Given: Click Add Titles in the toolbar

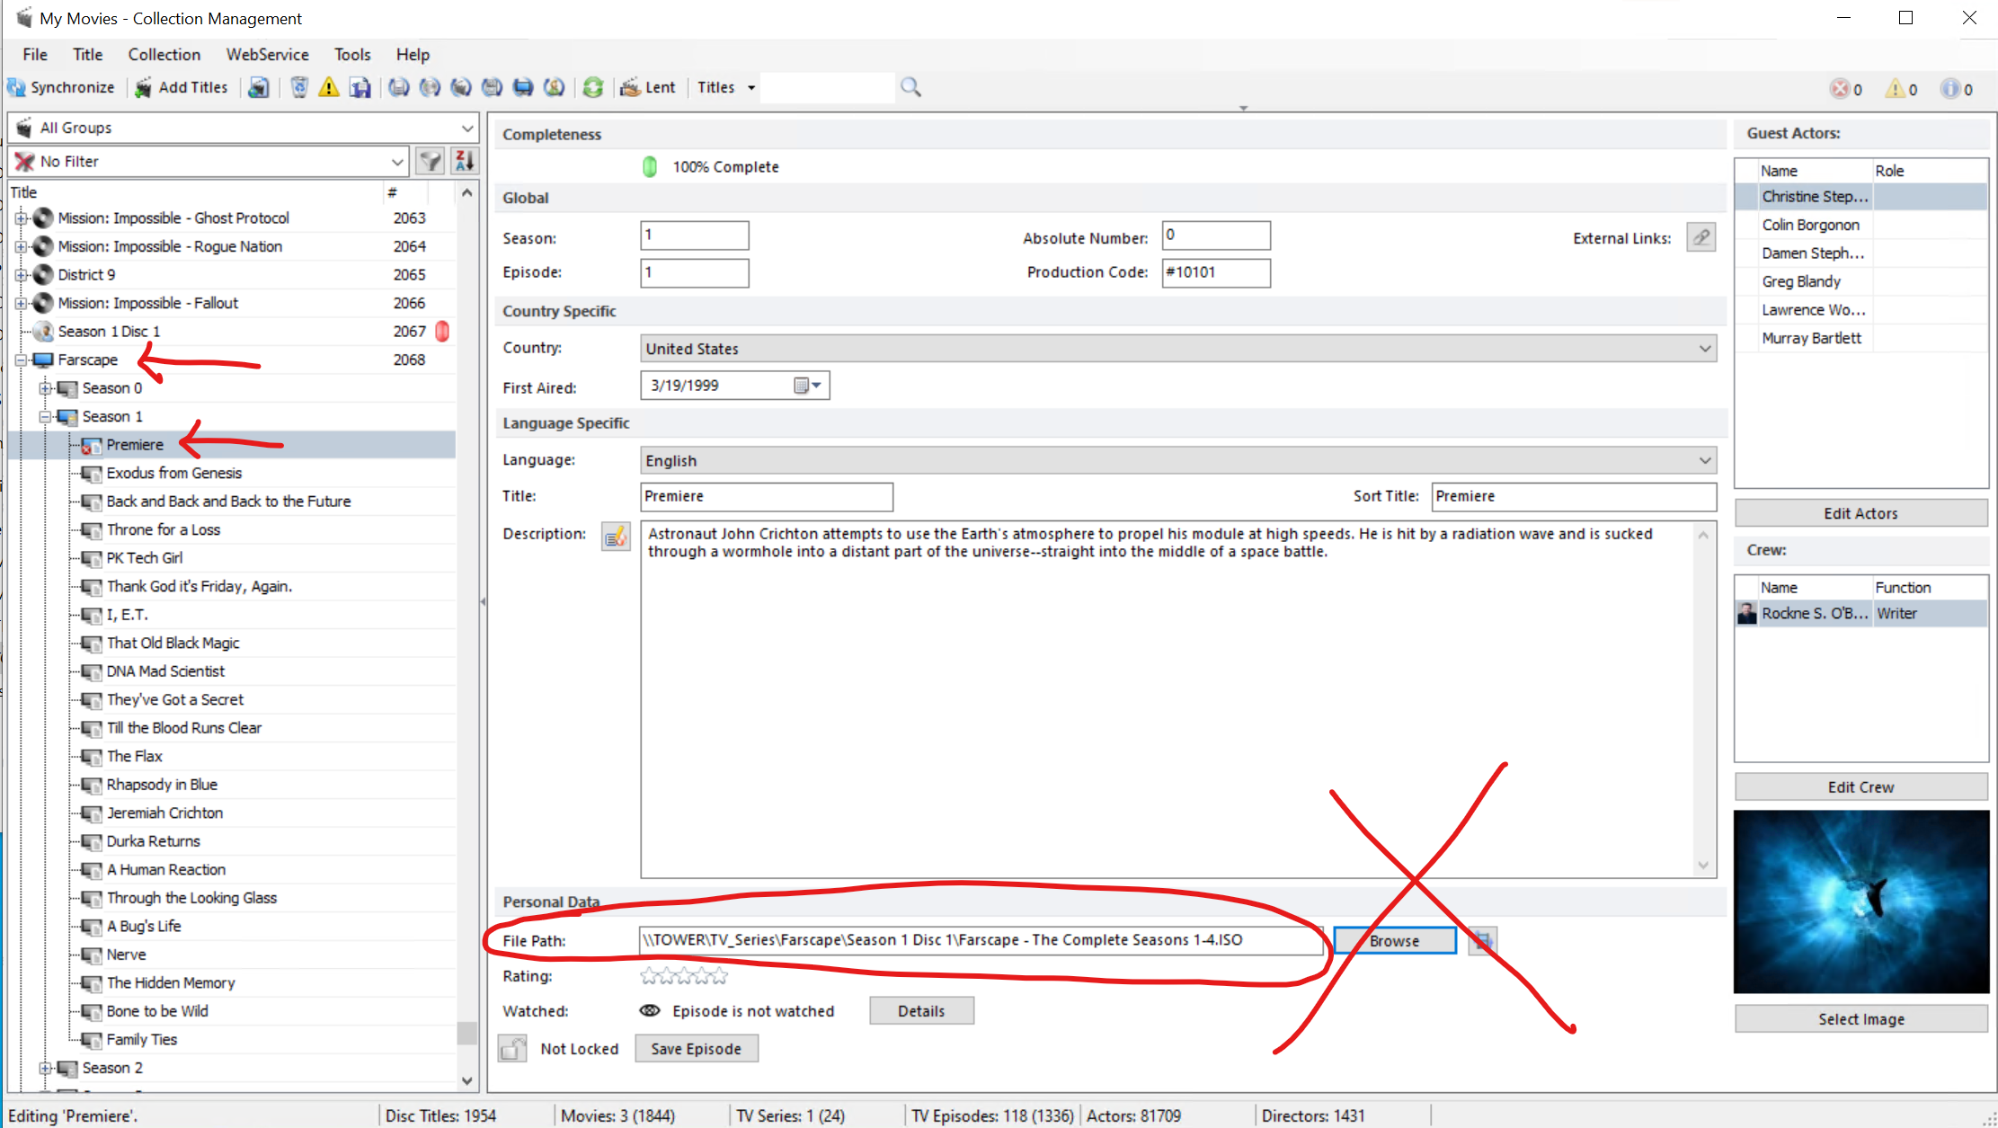Looking at the screenshot, I should point(182,87).
